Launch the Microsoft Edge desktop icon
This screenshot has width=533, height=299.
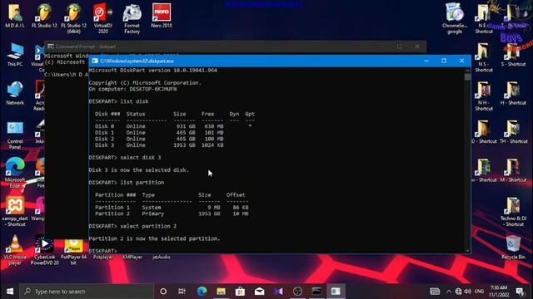click(15, 173)
